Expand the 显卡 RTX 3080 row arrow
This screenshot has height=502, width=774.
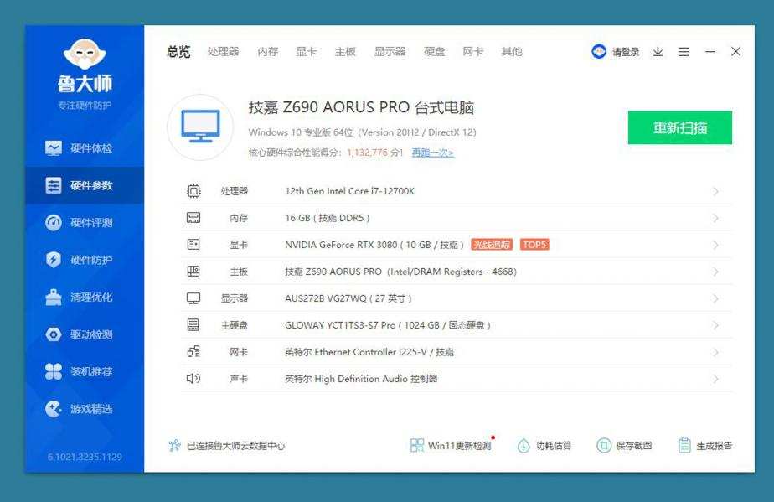click(715, 245)
